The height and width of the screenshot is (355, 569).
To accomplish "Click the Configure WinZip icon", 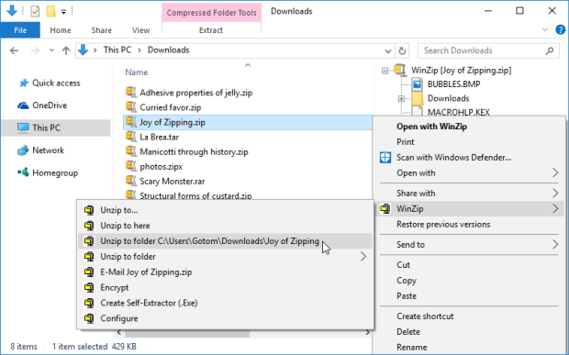I will (89, 318).
